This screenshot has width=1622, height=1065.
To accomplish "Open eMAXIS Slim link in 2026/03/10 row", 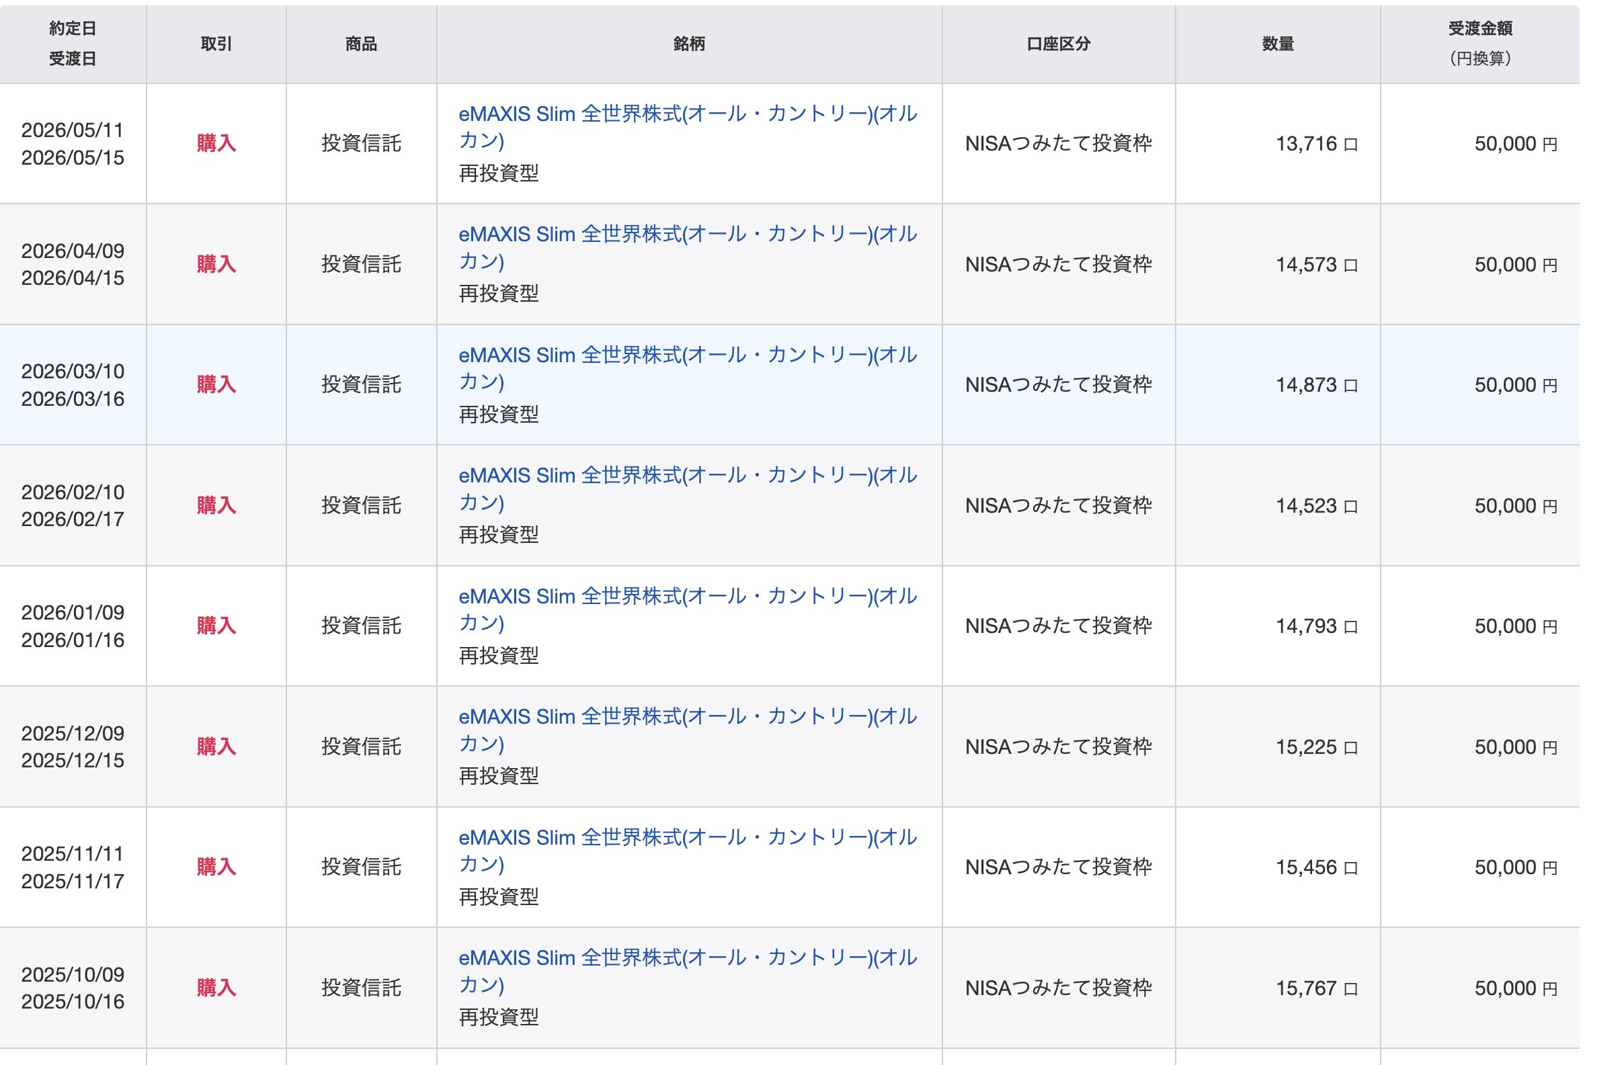I will (688, 368).
